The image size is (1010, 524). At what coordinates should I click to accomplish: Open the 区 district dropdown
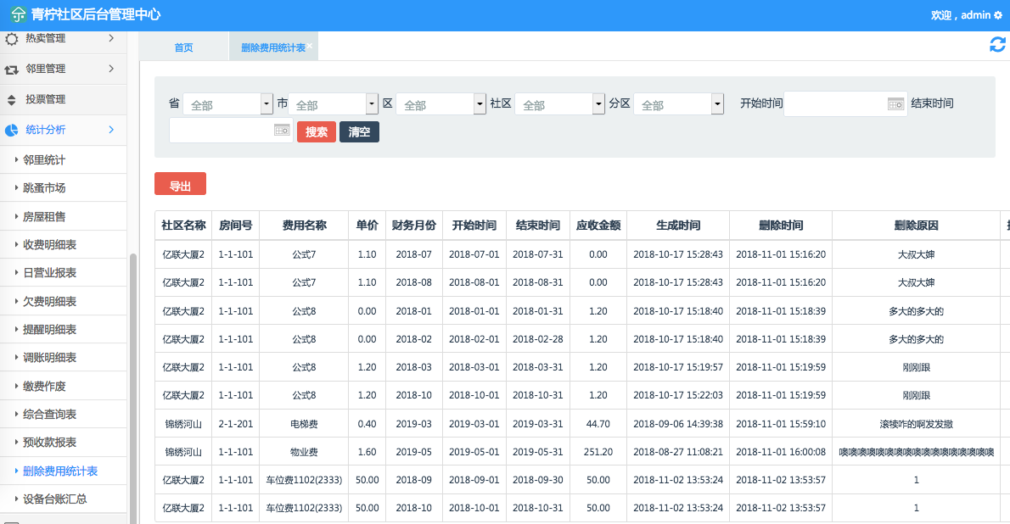point(440,104)
